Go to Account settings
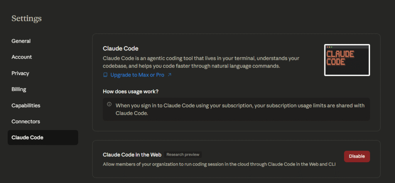This screenshot has height=183, width=395. coord(22,57)
